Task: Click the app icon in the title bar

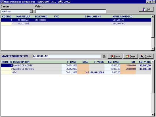Action: (x=2, y=2)
